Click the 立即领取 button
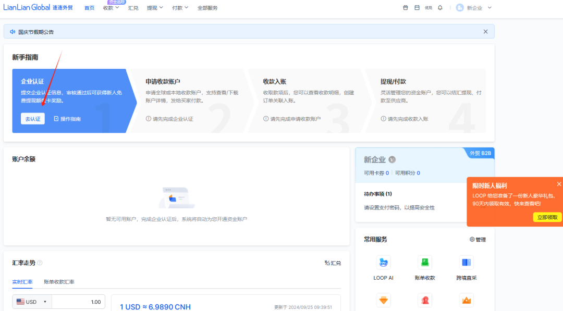Screen dimensions: 563x311 tap(547, 217)
